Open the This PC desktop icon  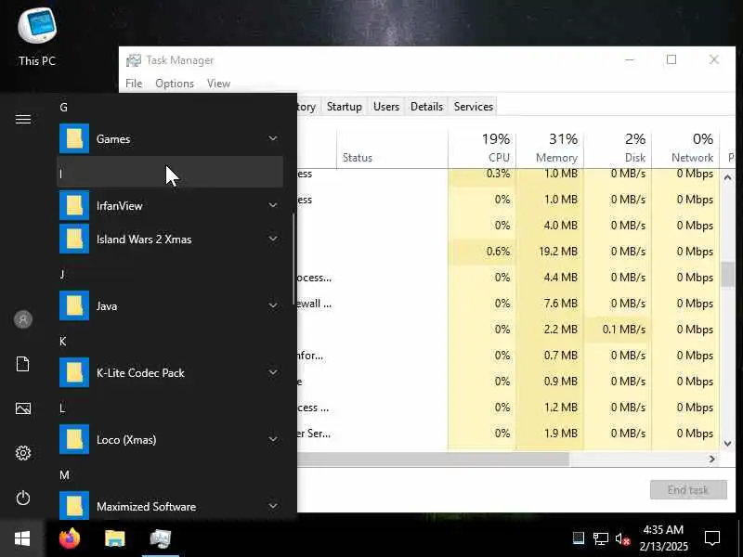coord(37,37)
